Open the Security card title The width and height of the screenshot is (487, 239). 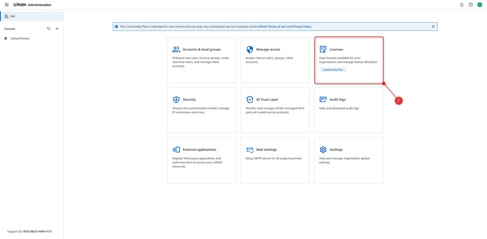pyautogui.click(x=189, y=100)
